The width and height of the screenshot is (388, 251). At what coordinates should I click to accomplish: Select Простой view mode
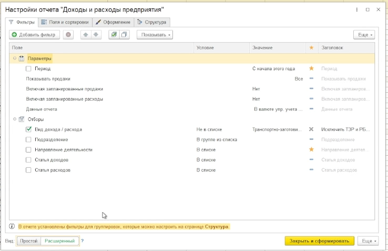point(29,241)
